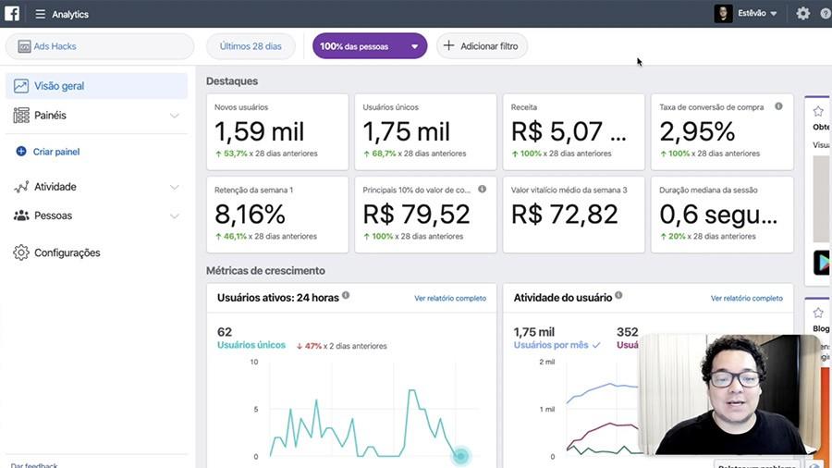Click the Pessoas group icon
Image resolution: width=832 pixels, height=468 pixels.
click(x=21, y=216)
